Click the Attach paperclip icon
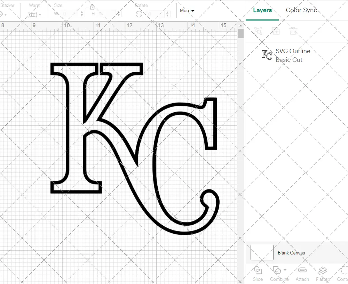 coord(302,270)
